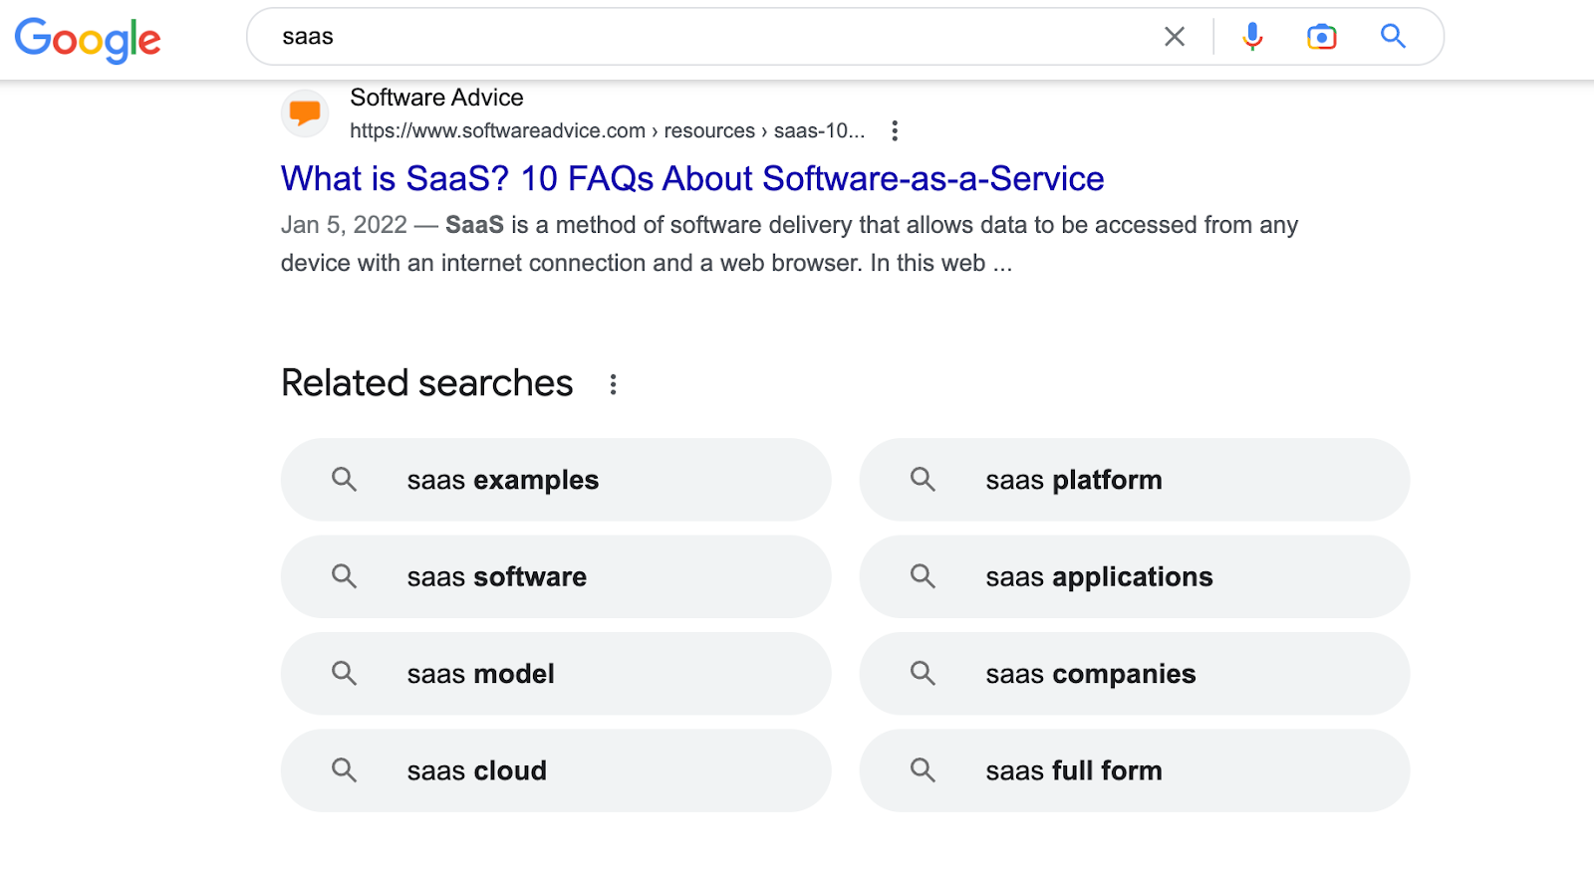Click the blue magnifier search button
This screenshot has width=1594, height=871.
coord(1393,37)
